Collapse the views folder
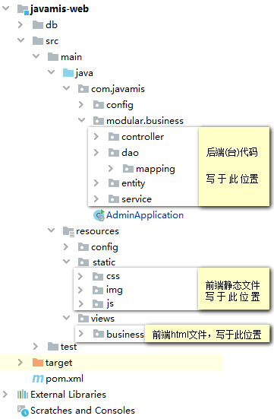Viewport: 274px width, 419px height. click(x=67, y=318)
